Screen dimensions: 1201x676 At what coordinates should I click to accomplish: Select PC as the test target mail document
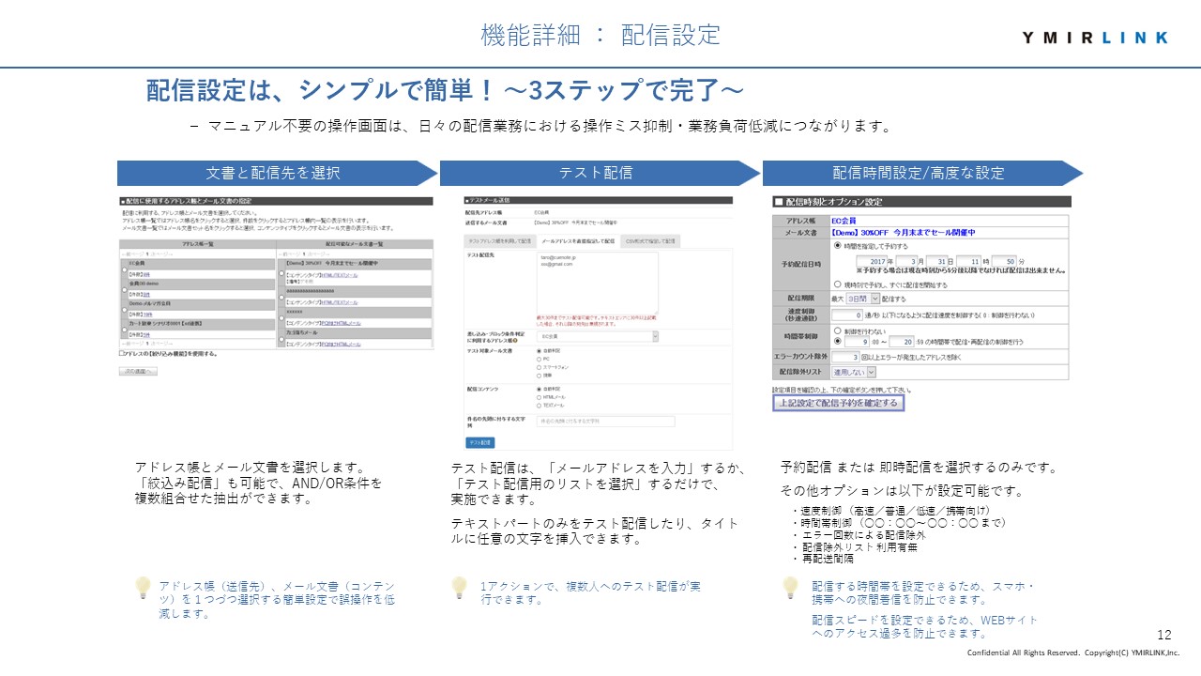[x=539, y=359]
